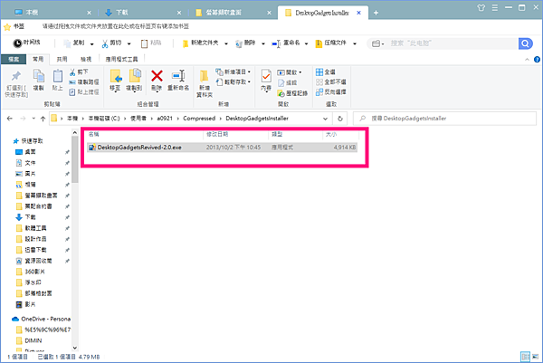The height and width of the screenshot is (363, 543).
Task: Click the blue magnifier search button
Action: [x=525, y=43]
